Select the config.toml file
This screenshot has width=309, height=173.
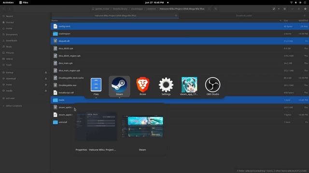(x=180, y=26)
